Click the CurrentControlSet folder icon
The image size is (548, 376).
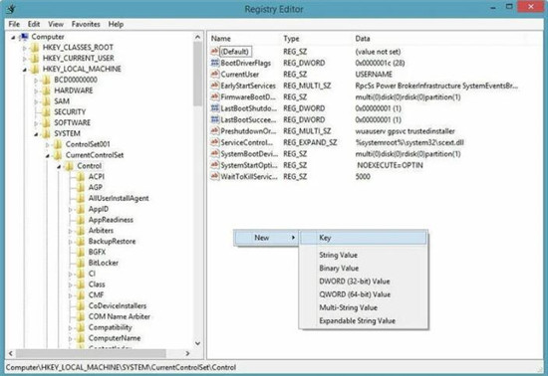pos(58,155)
